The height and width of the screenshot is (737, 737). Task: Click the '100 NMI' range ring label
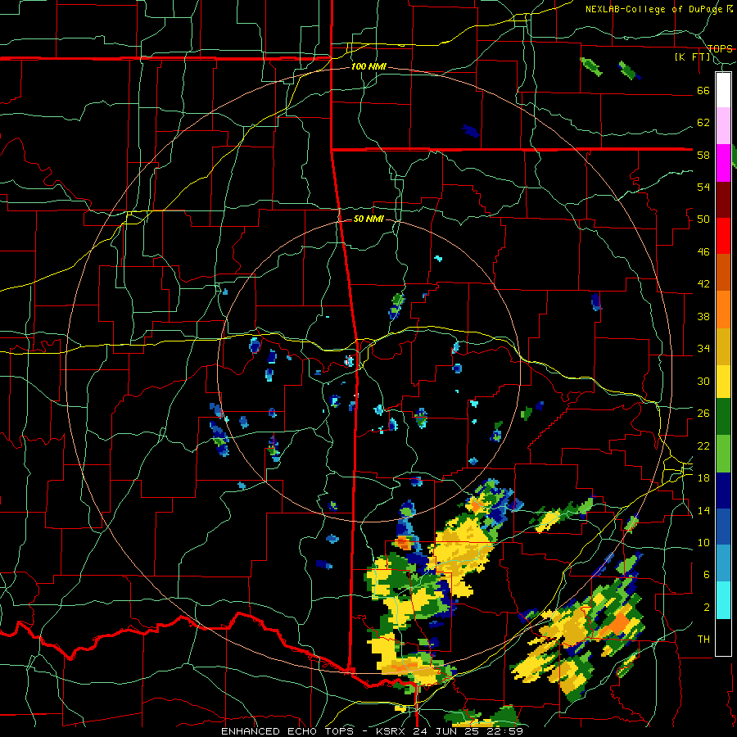[368, 66]
